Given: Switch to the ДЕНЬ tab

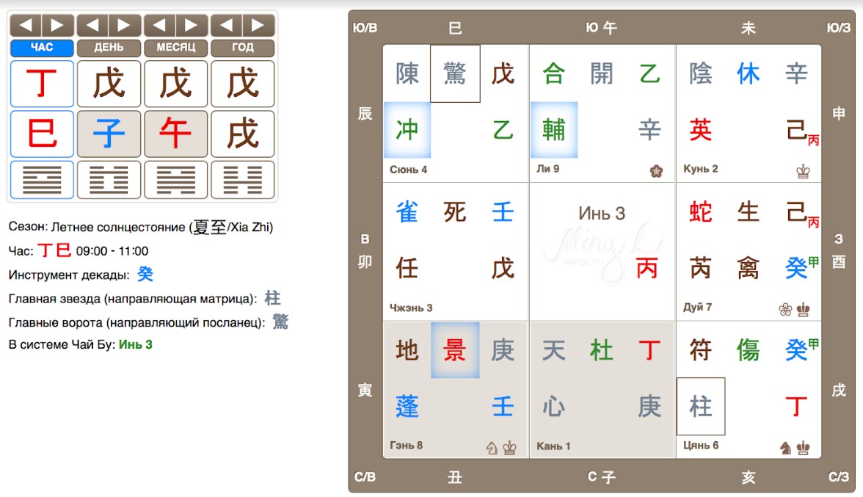Looking at the screenshot, I should coord(109,48).
